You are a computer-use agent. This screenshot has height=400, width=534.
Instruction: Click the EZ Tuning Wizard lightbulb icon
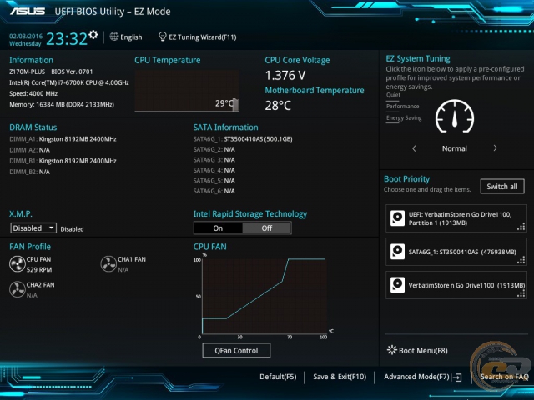tap(163, 37)
